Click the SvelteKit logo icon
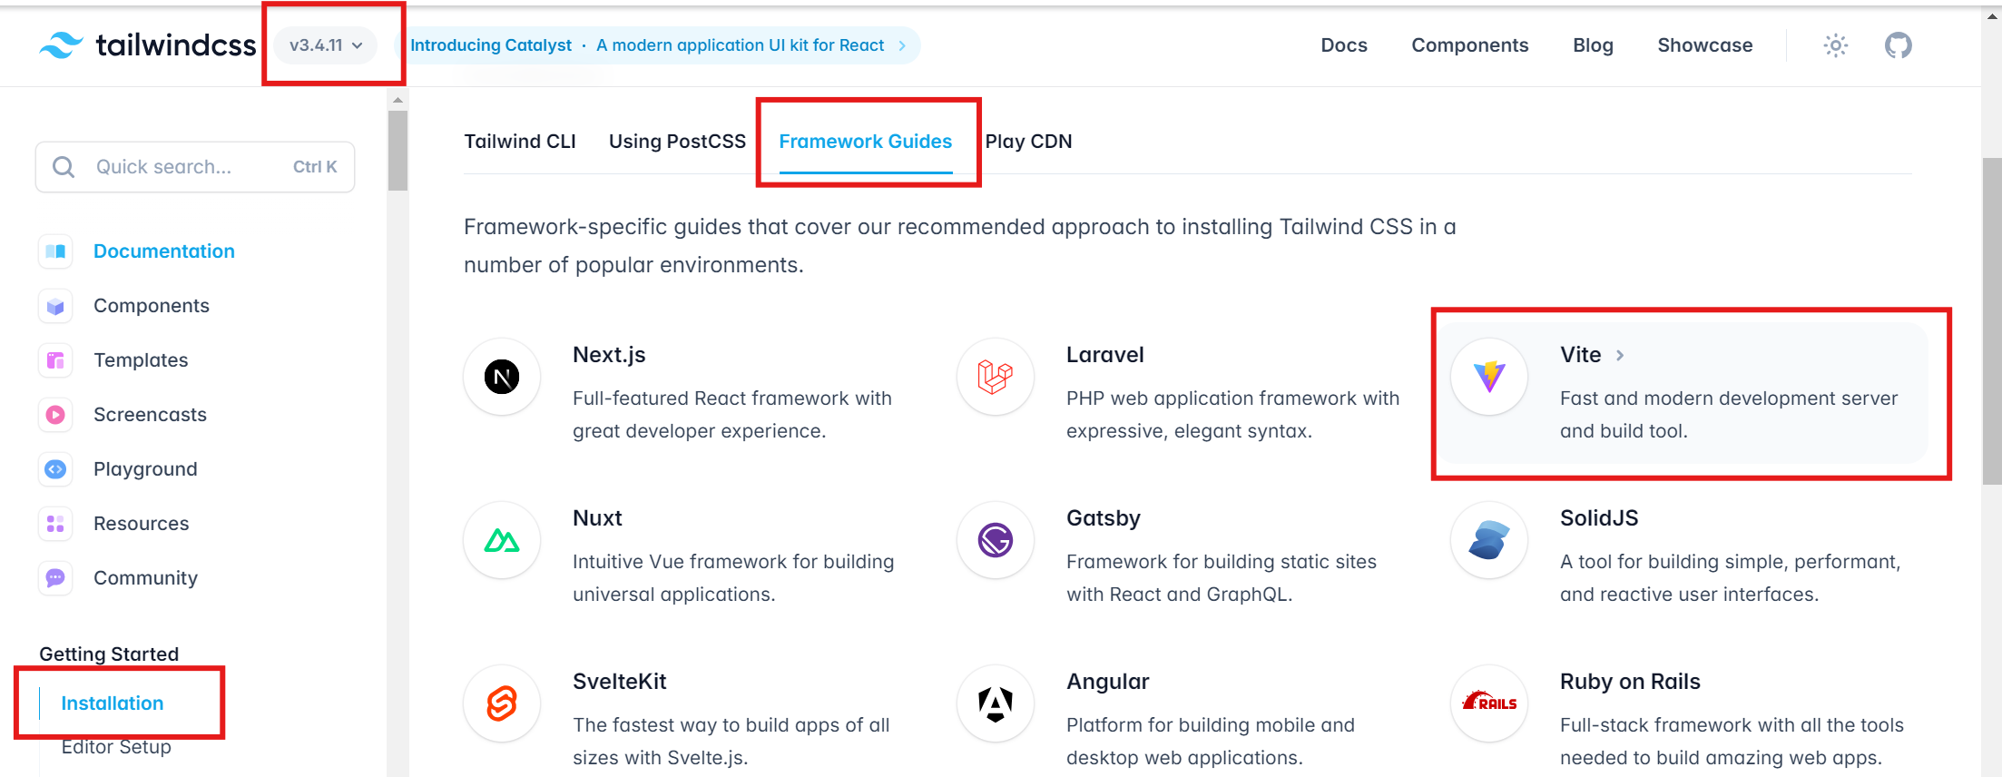Viewport: 2002px width, 777px height. (x=502, y=703)
